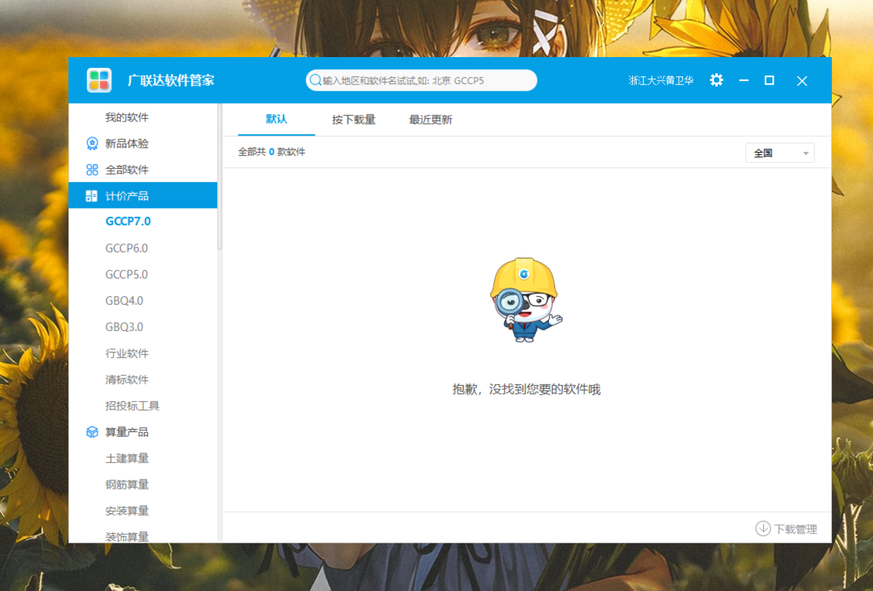
Task: Click the 广联达软件管家 title text
Action: (x=171, y=81)
